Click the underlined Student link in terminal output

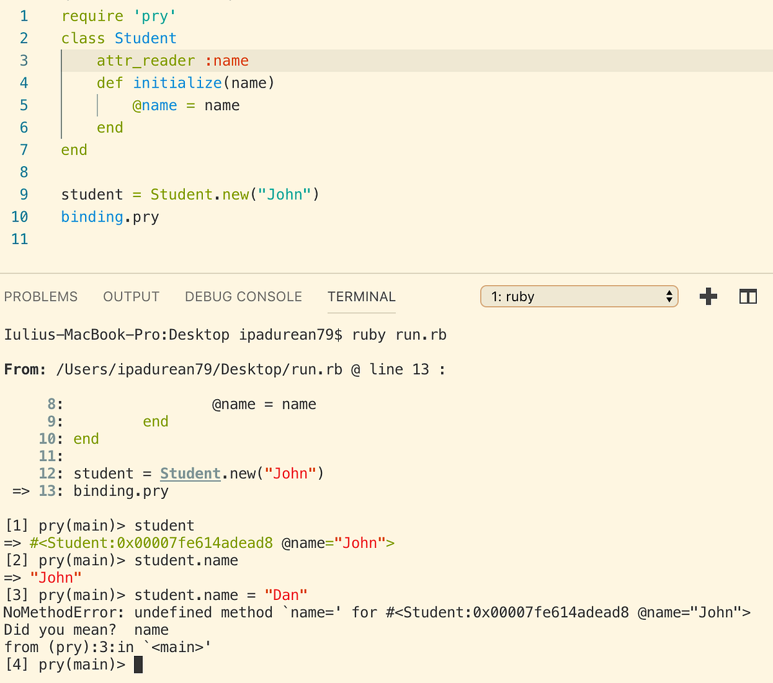[190, 473]
